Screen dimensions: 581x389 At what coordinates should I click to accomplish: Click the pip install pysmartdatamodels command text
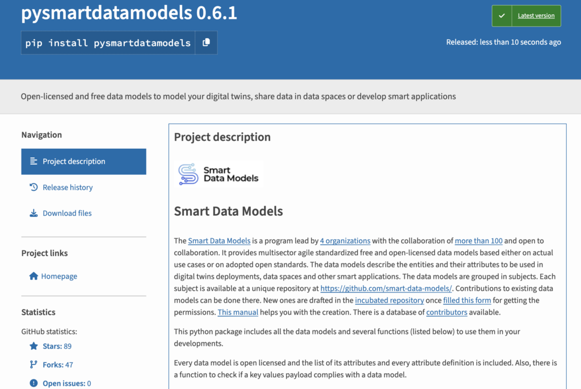point(108,43)
